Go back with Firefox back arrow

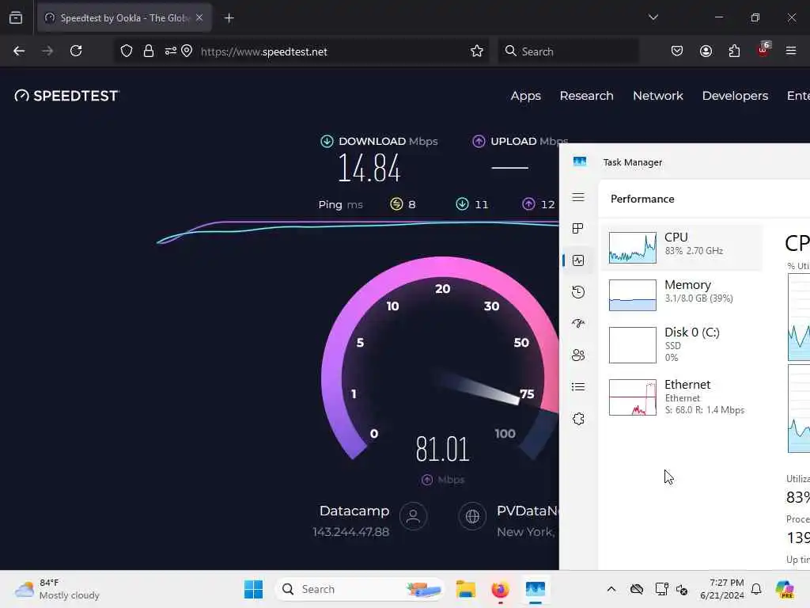(19, 51)
